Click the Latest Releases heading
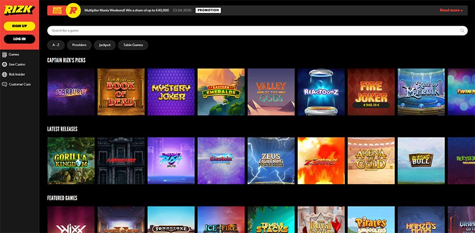The image size is (475, 233). [x=62, y=129]
